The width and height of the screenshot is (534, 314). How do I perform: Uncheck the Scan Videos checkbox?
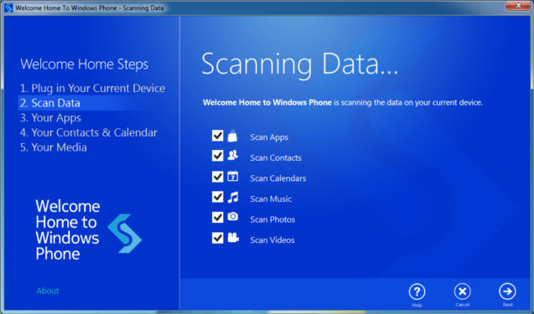(217, 238)
